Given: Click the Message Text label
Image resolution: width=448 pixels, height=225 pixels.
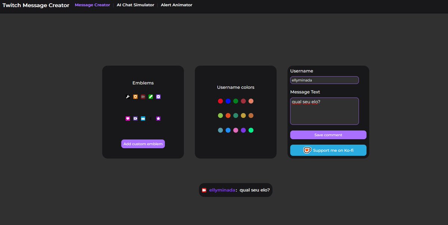Looking at the screenshot, I should click(x=305, y=92).
